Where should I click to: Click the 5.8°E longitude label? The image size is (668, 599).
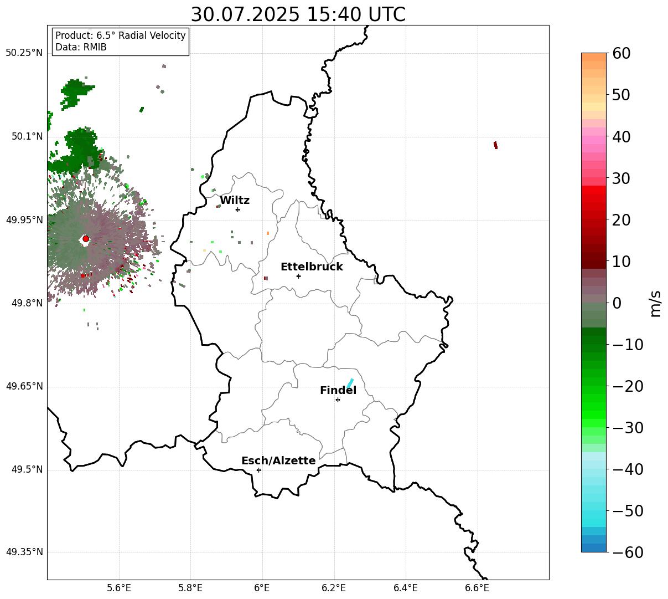(190, 587)
